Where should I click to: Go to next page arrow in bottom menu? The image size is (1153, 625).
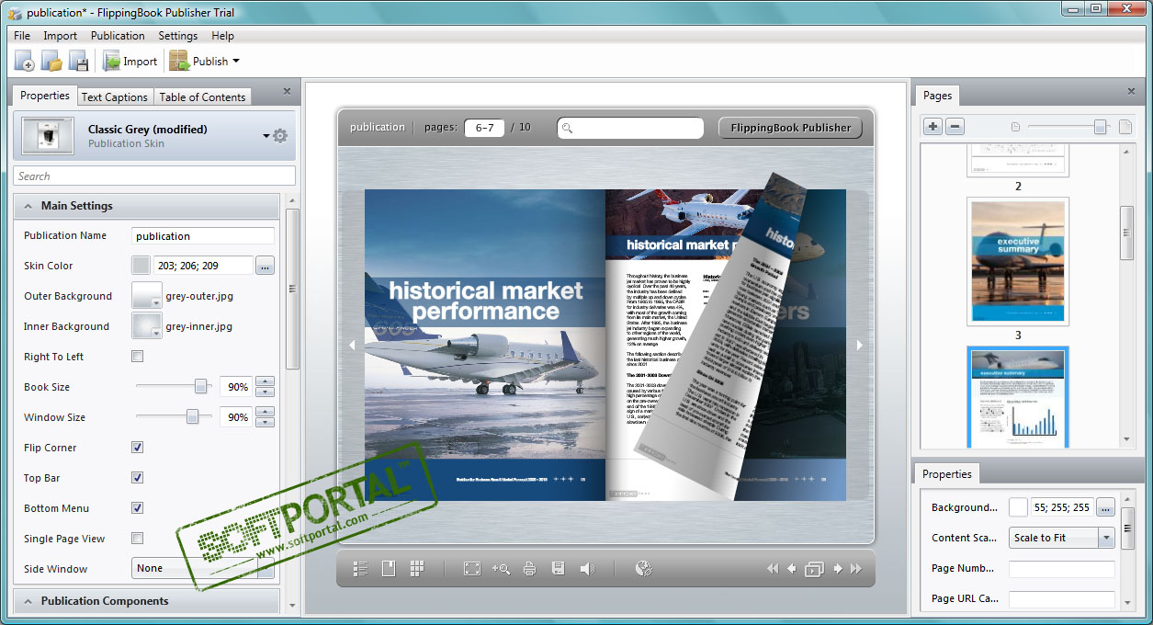tap(837, 569)
